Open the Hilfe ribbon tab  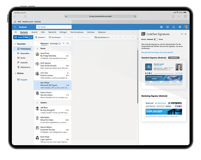[43, 32]
